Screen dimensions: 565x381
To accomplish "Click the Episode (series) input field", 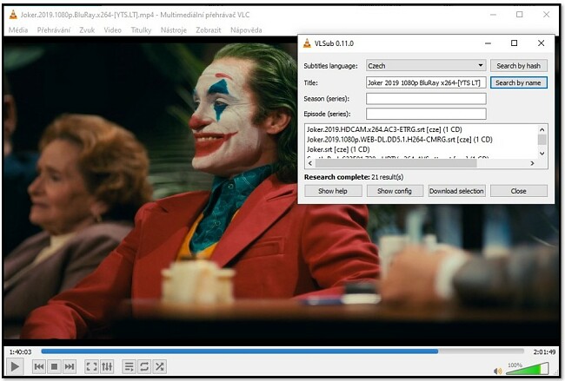I will coord(426,114).
